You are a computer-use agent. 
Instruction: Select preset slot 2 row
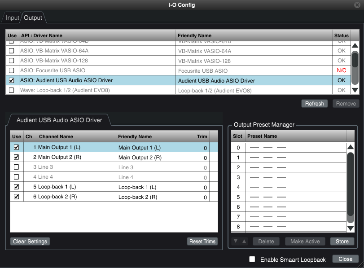click(x=289, y=167)
